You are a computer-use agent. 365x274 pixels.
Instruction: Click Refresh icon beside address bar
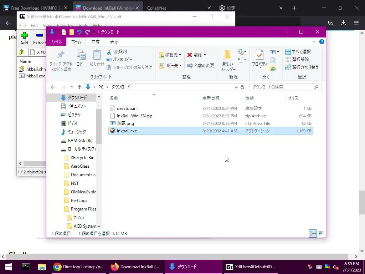pyautogui.click(x=242, y=87)
